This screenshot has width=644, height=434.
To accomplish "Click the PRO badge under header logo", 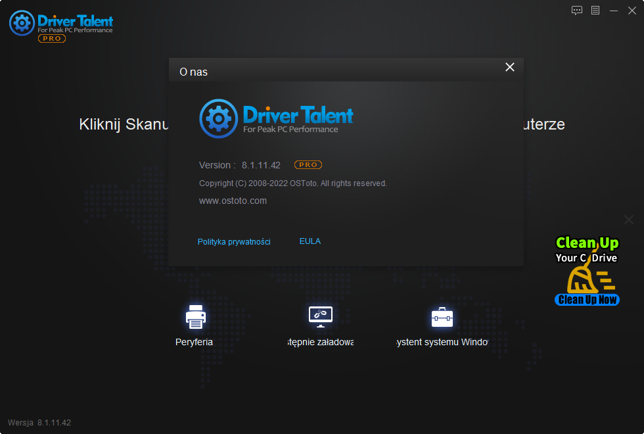I will pyautogui.click(x=52, y=38).
